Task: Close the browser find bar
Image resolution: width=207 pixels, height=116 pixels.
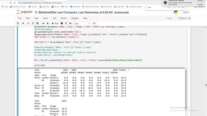Action: 183,7
